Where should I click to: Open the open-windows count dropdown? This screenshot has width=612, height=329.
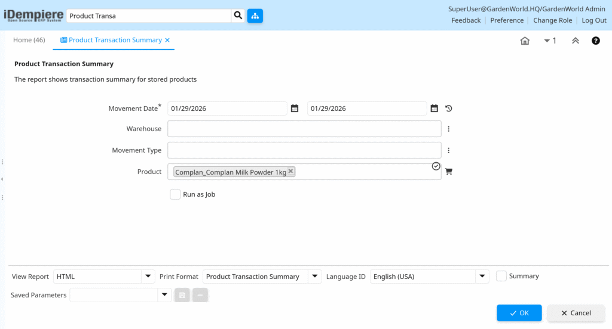click(550, 41)
